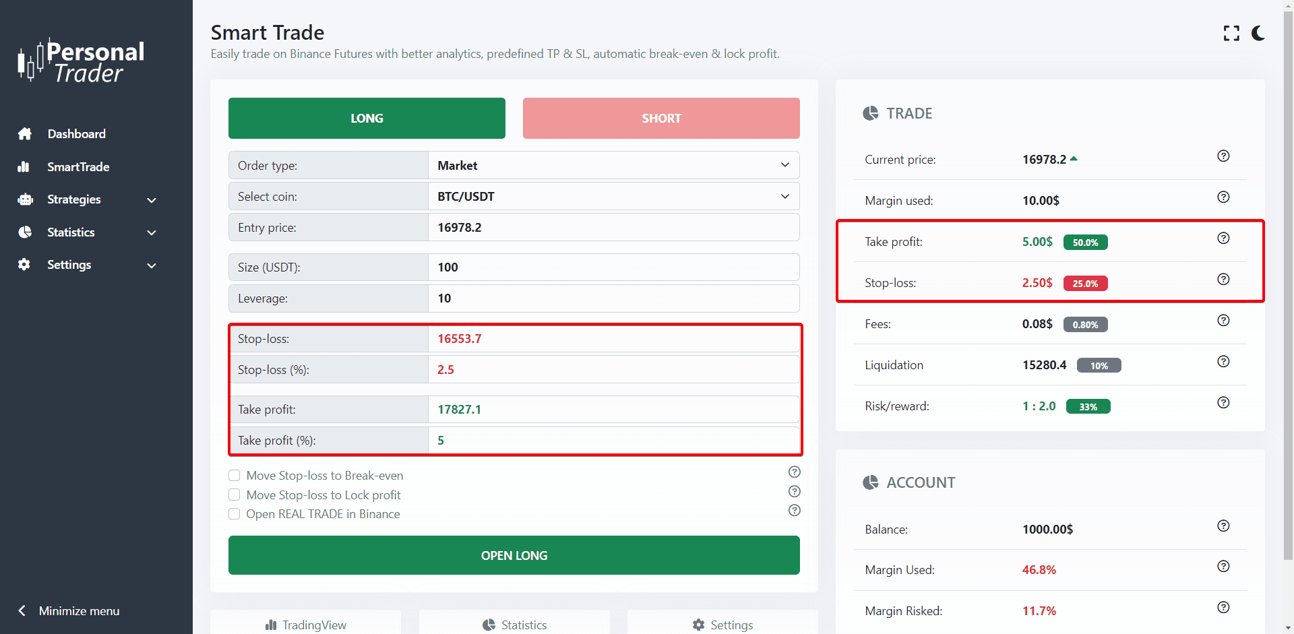This screenshot has height=634, width=1294.
Task: Enable Open REAL TRADE in Binance
Action: click(x=235, y=514)
